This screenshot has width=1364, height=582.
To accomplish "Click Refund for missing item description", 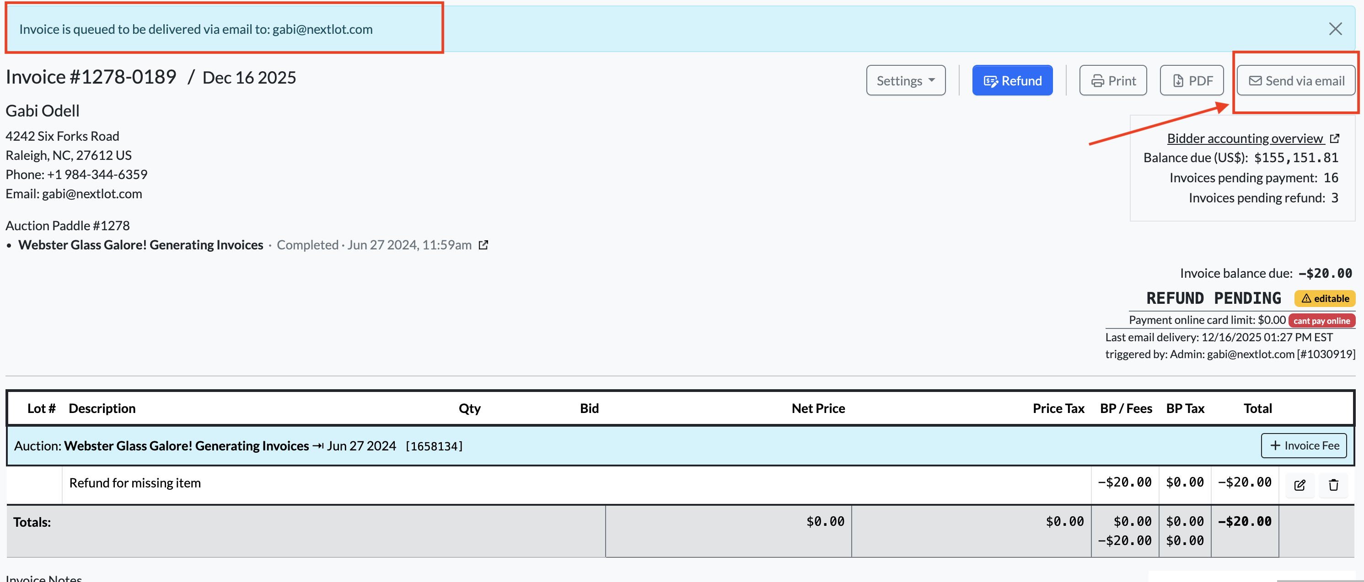I will tap(135, 482).
